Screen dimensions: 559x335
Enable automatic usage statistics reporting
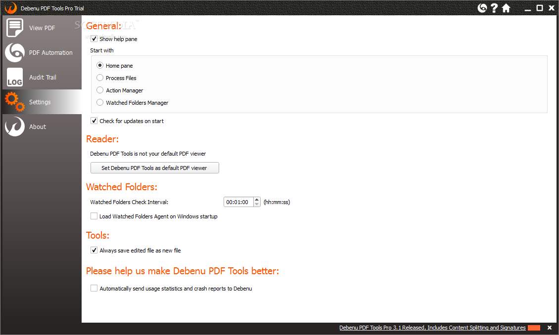tap(94, 289)
